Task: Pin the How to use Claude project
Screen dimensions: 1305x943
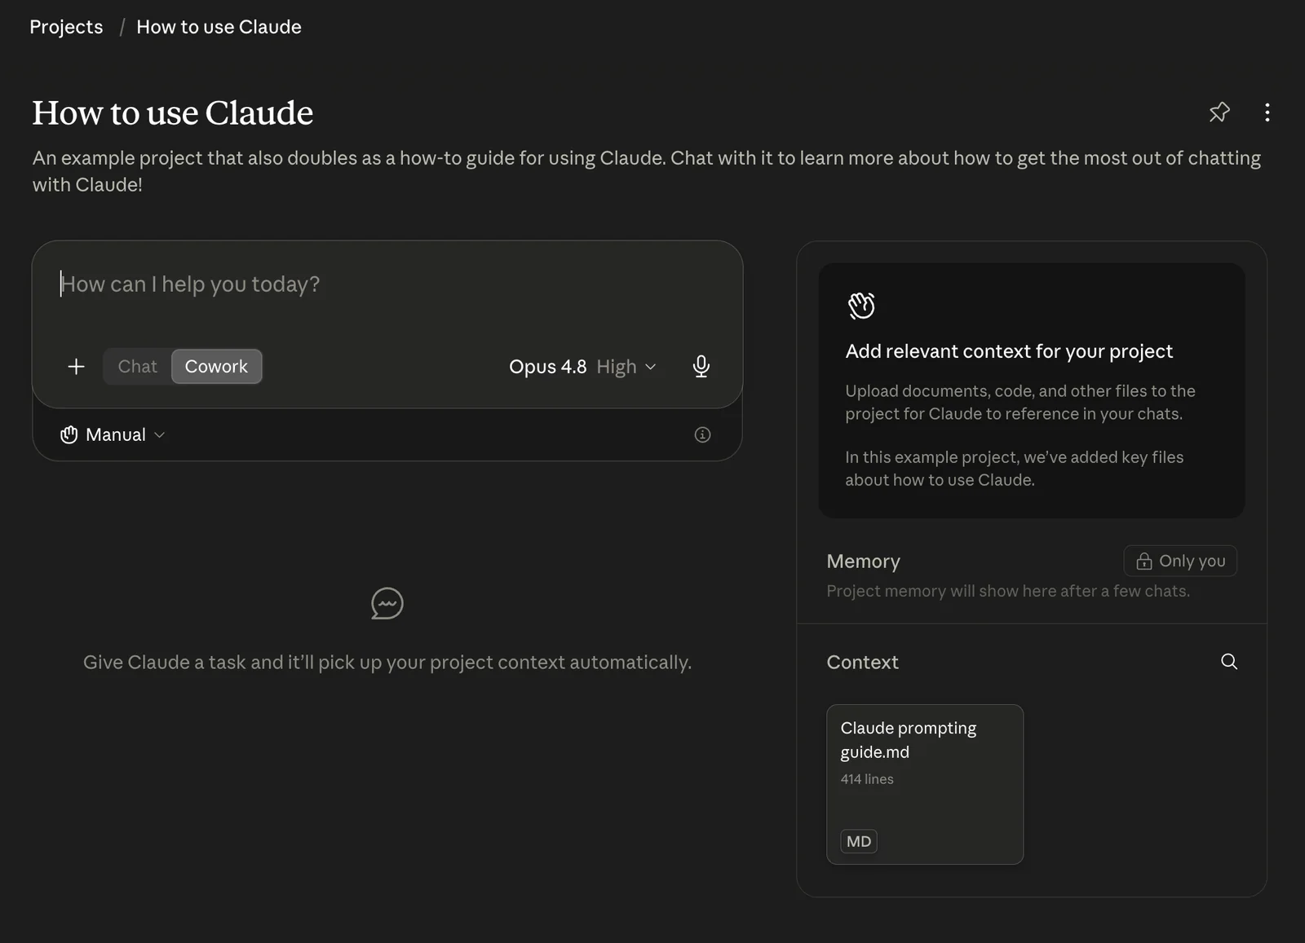Action: pos(1219,112)
